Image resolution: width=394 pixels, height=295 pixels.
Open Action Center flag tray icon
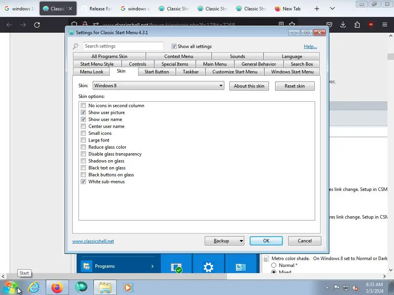336,288
